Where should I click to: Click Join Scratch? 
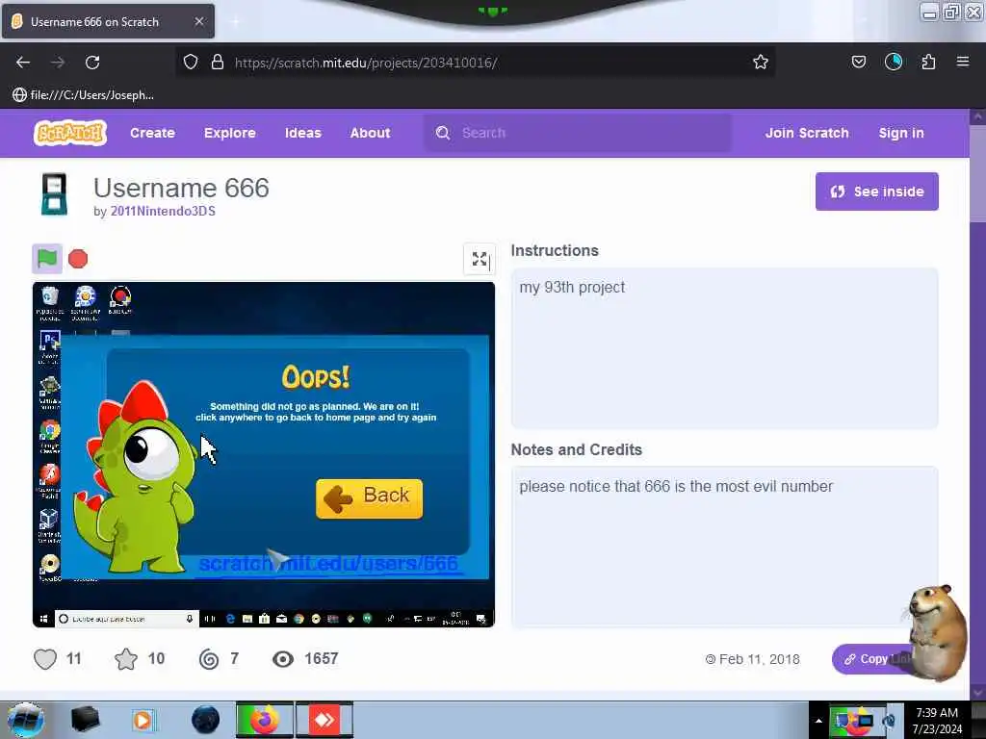(x=807, y=133)
